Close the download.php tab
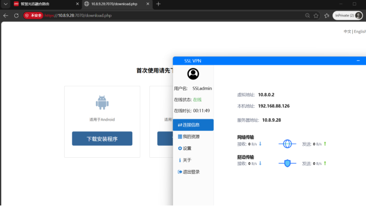Viewport: 366px width, 206px height. point(148,4)
